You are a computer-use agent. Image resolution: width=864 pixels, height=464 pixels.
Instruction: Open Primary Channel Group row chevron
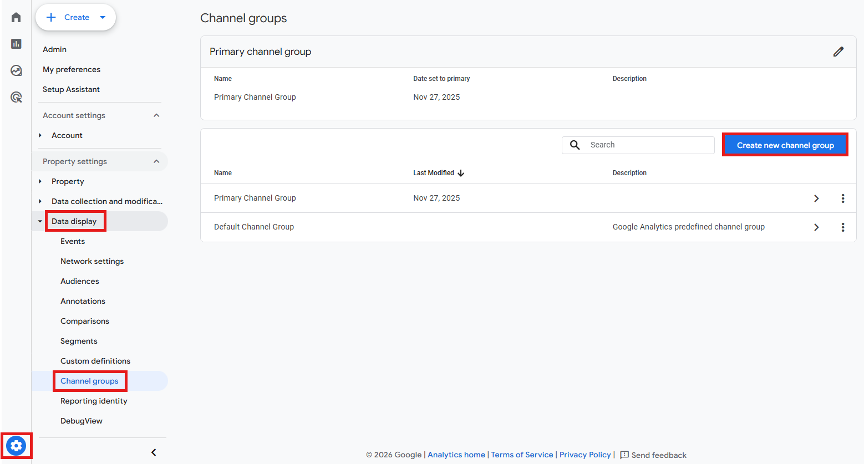click(816, 198)
